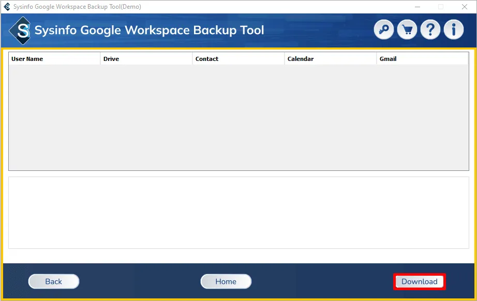Minimize the Backup Tool window
Screen dimensions: 477x301
(418, 7)
